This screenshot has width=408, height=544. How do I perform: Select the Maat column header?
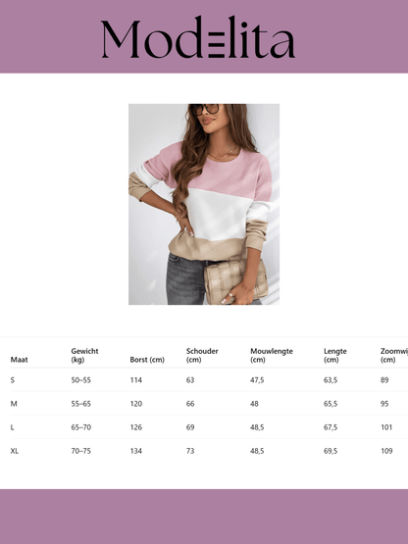tap(19, 360)
